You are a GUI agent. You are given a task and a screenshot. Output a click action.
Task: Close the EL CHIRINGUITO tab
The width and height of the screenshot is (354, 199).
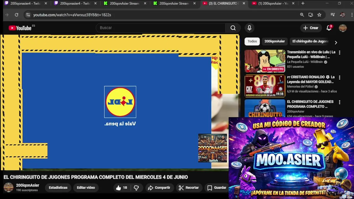click(244, 4)
